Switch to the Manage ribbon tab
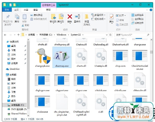The width and height of the screenshot is (155, 122). pyautogui.click(x=48, y=10)
